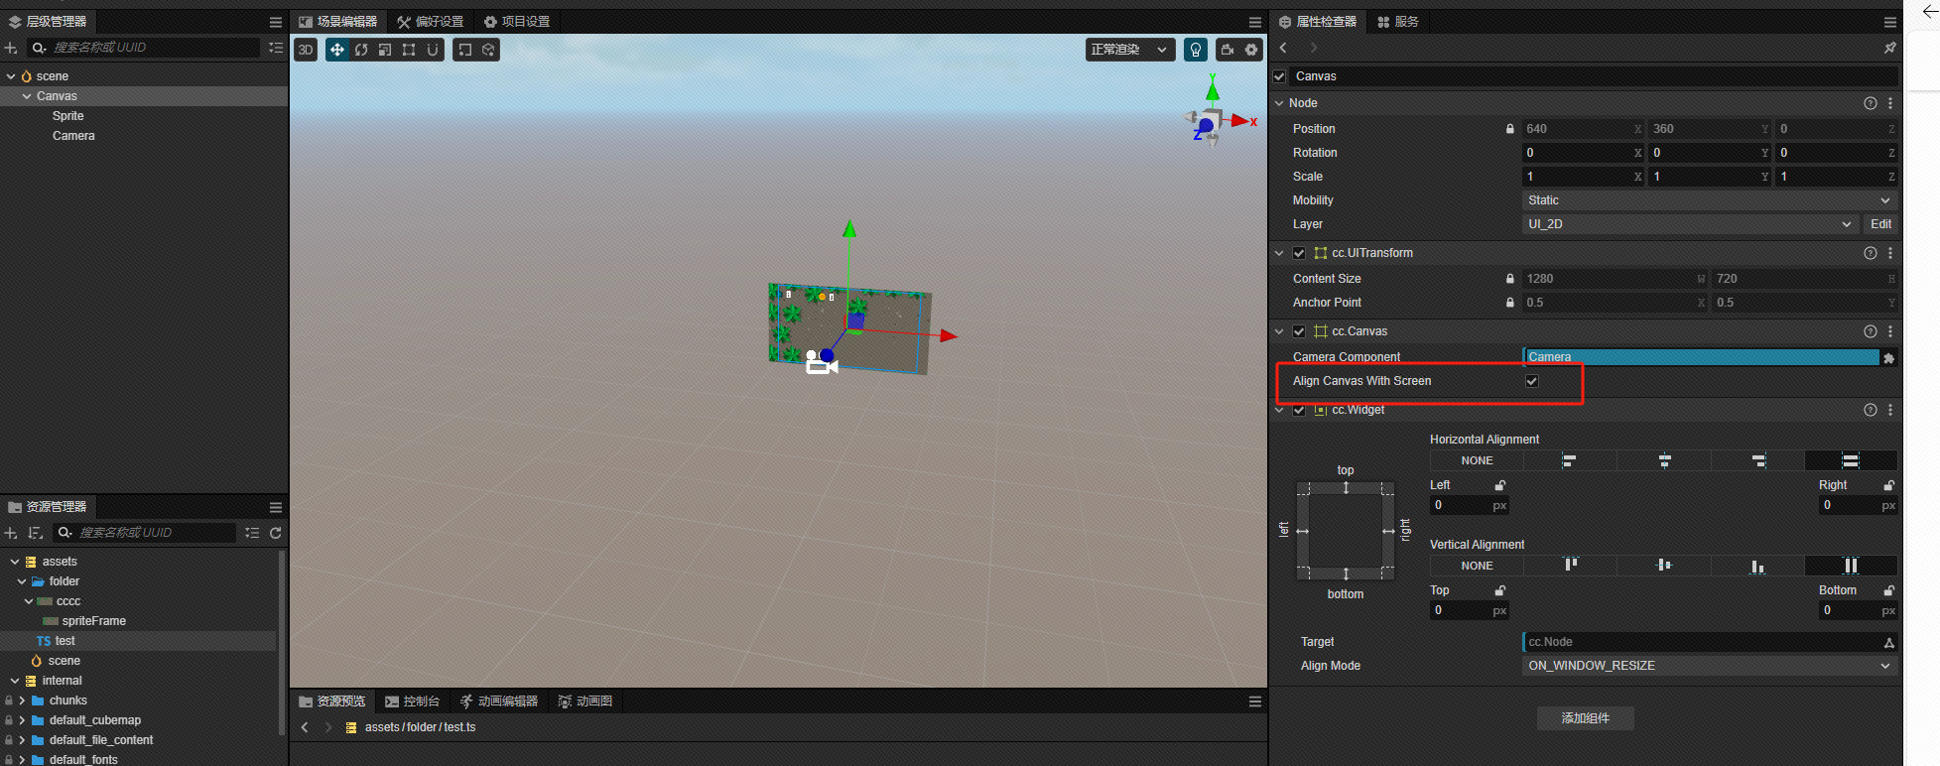
Task: Open help for the Node section
Action: tap(1871, 103)
